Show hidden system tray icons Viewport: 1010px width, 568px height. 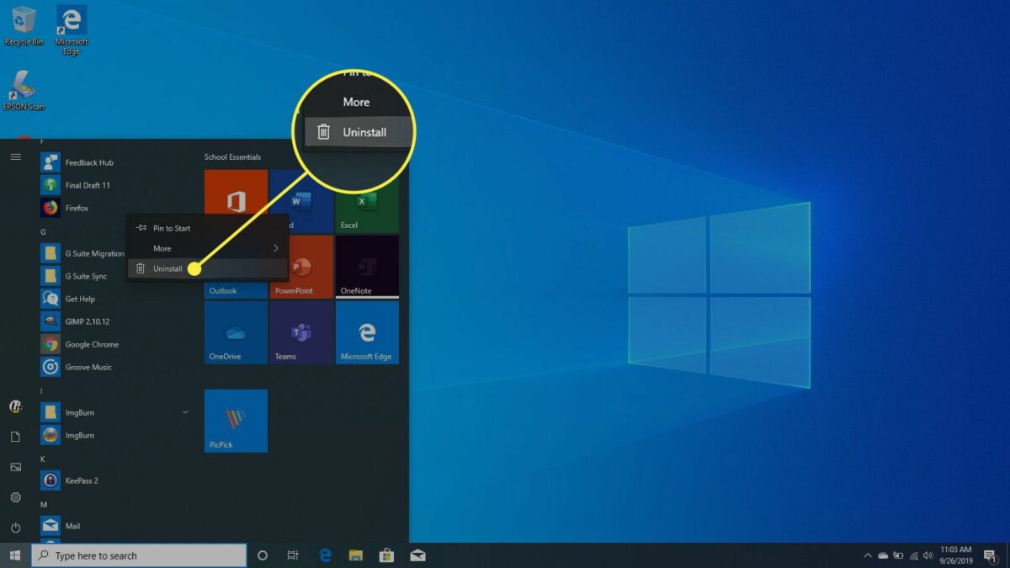(x=868, y=555)
